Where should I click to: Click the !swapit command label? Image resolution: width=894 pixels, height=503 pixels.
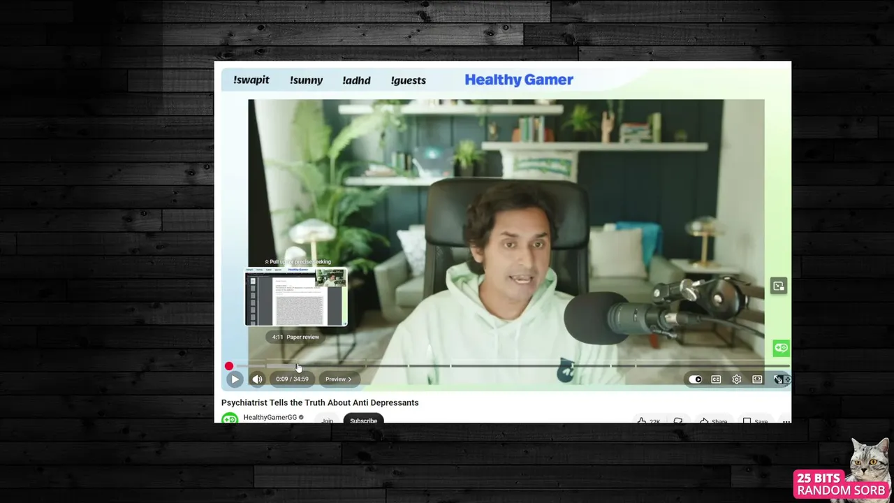click(x=251, y=80)
